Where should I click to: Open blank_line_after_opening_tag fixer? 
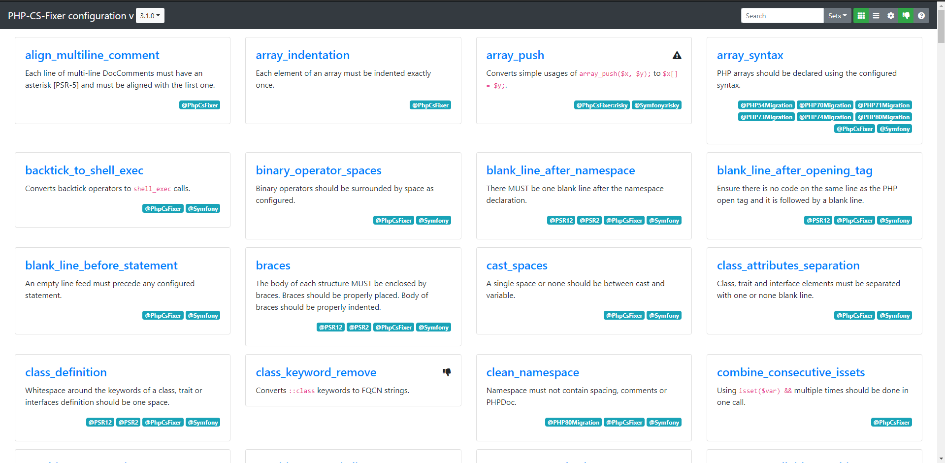click(x=795, y=170)
